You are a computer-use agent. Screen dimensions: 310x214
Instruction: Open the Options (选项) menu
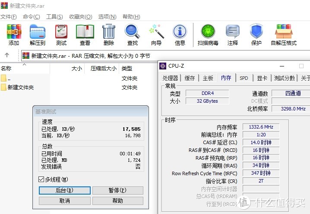click(108, 17)
